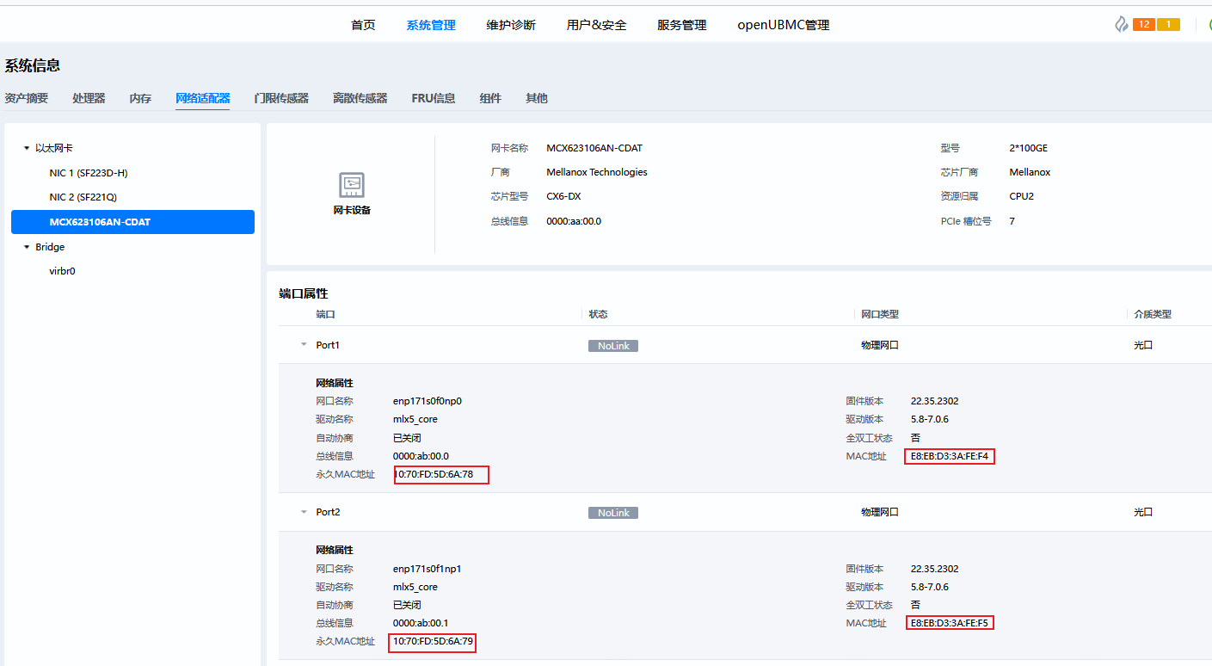Click the Port1 NoLink status badge
Viewport: 1212px width, 666px height.
point(613,346)
